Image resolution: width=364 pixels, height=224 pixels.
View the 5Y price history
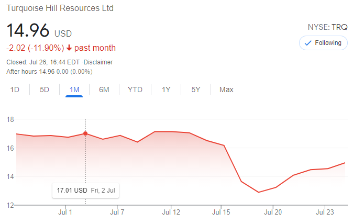[x=196, y=89]
